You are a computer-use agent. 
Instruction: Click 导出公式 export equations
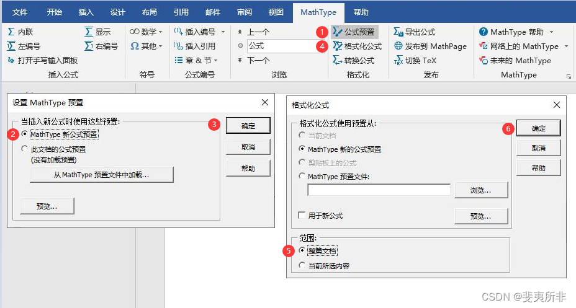(x=415, y=32)
